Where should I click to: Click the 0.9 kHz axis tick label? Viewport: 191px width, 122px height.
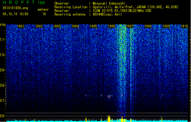point(2,70)
